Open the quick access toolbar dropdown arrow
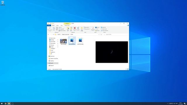Viewport: 187px width, 105px height. tap(53, 24)
